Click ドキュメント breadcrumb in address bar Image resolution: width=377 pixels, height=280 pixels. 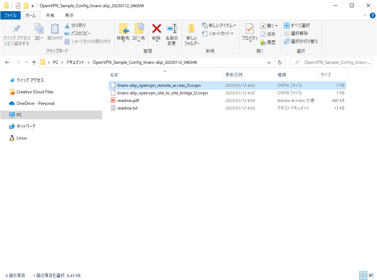75,62
